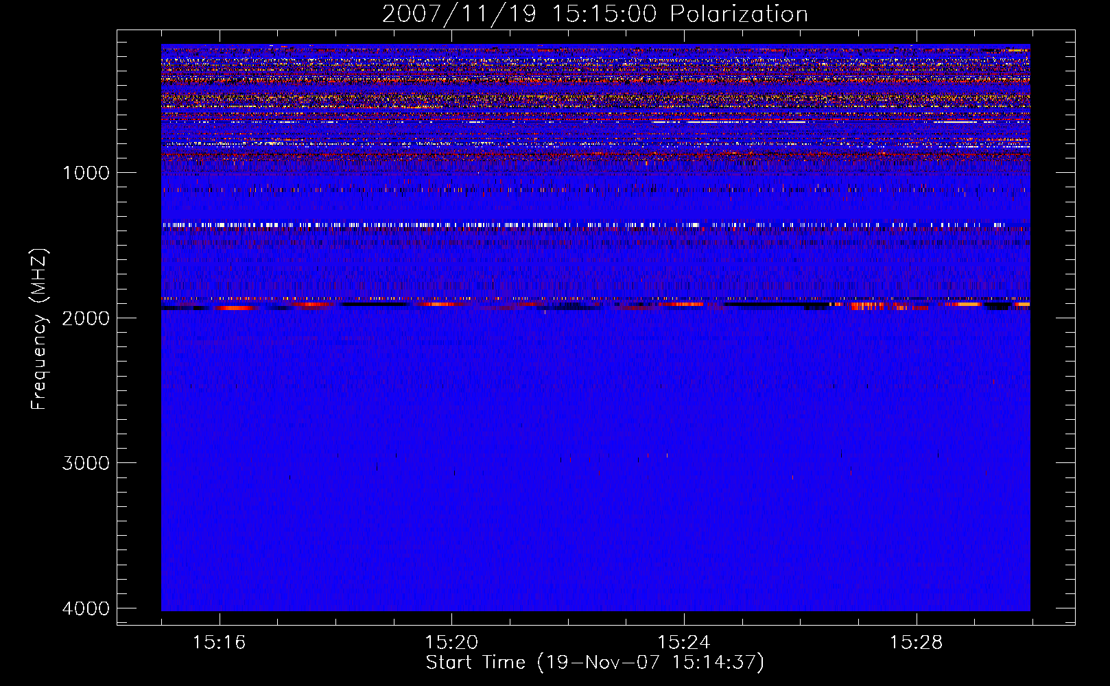This screenshot has height=686, width=1110.
Task: Click the "Frequency (MHZ)" axis label
Action: (x=39, y=329)
